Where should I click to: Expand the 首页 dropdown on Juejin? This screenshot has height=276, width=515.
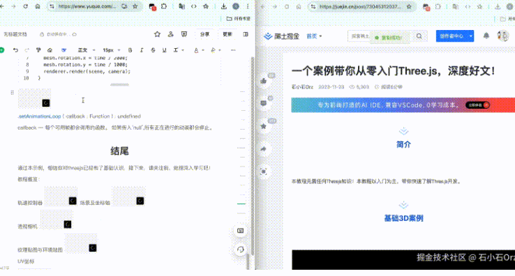click(x=314, y=36)
